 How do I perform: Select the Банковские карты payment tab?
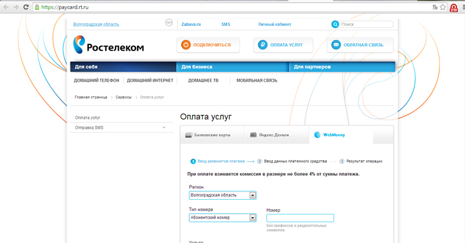213,135
